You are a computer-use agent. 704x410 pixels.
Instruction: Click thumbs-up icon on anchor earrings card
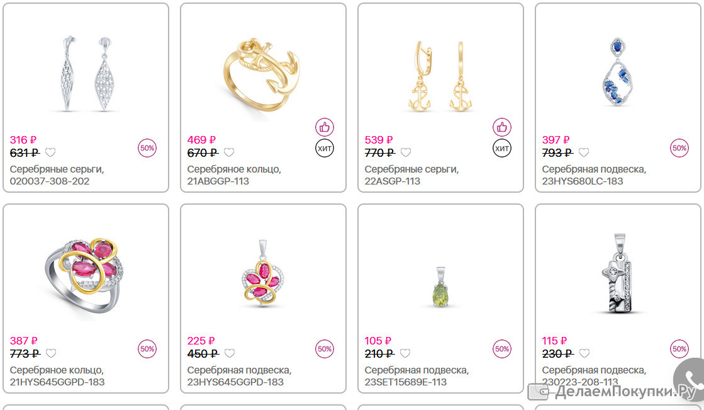click(x=502, y=127)
